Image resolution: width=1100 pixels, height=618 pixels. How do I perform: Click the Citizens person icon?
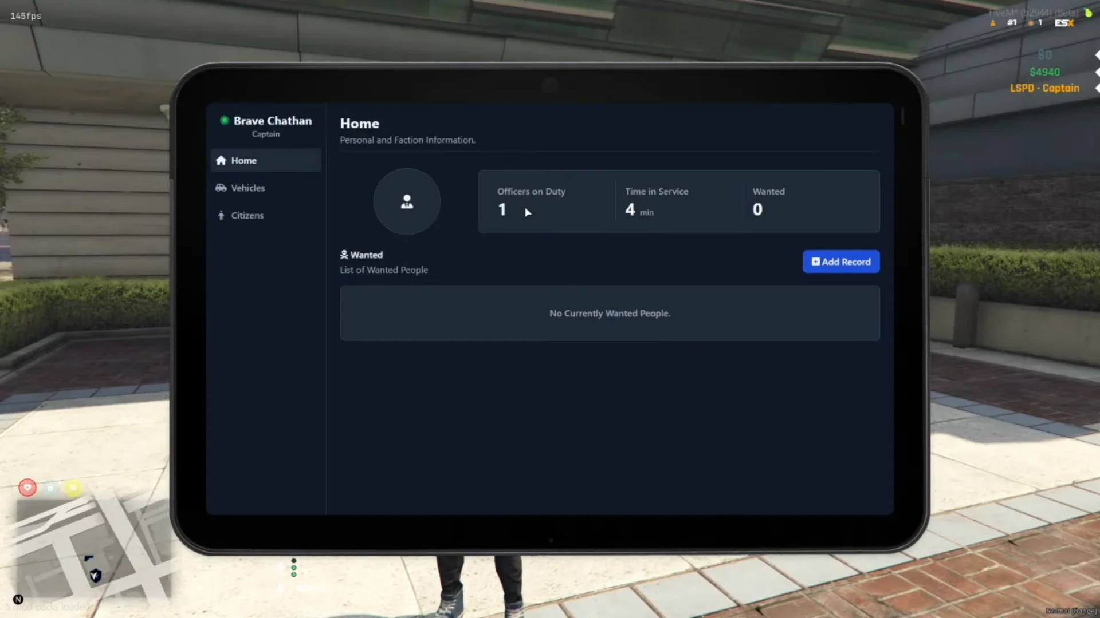click(221, 216)
